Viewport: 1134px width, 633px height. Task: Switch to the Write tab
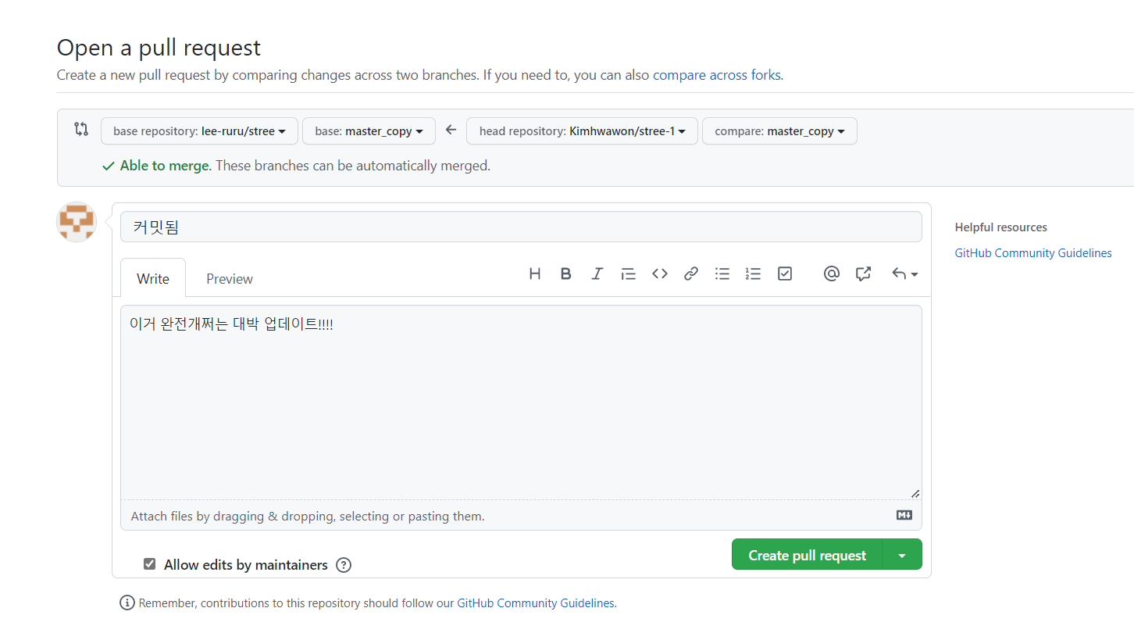coord(153,278)
